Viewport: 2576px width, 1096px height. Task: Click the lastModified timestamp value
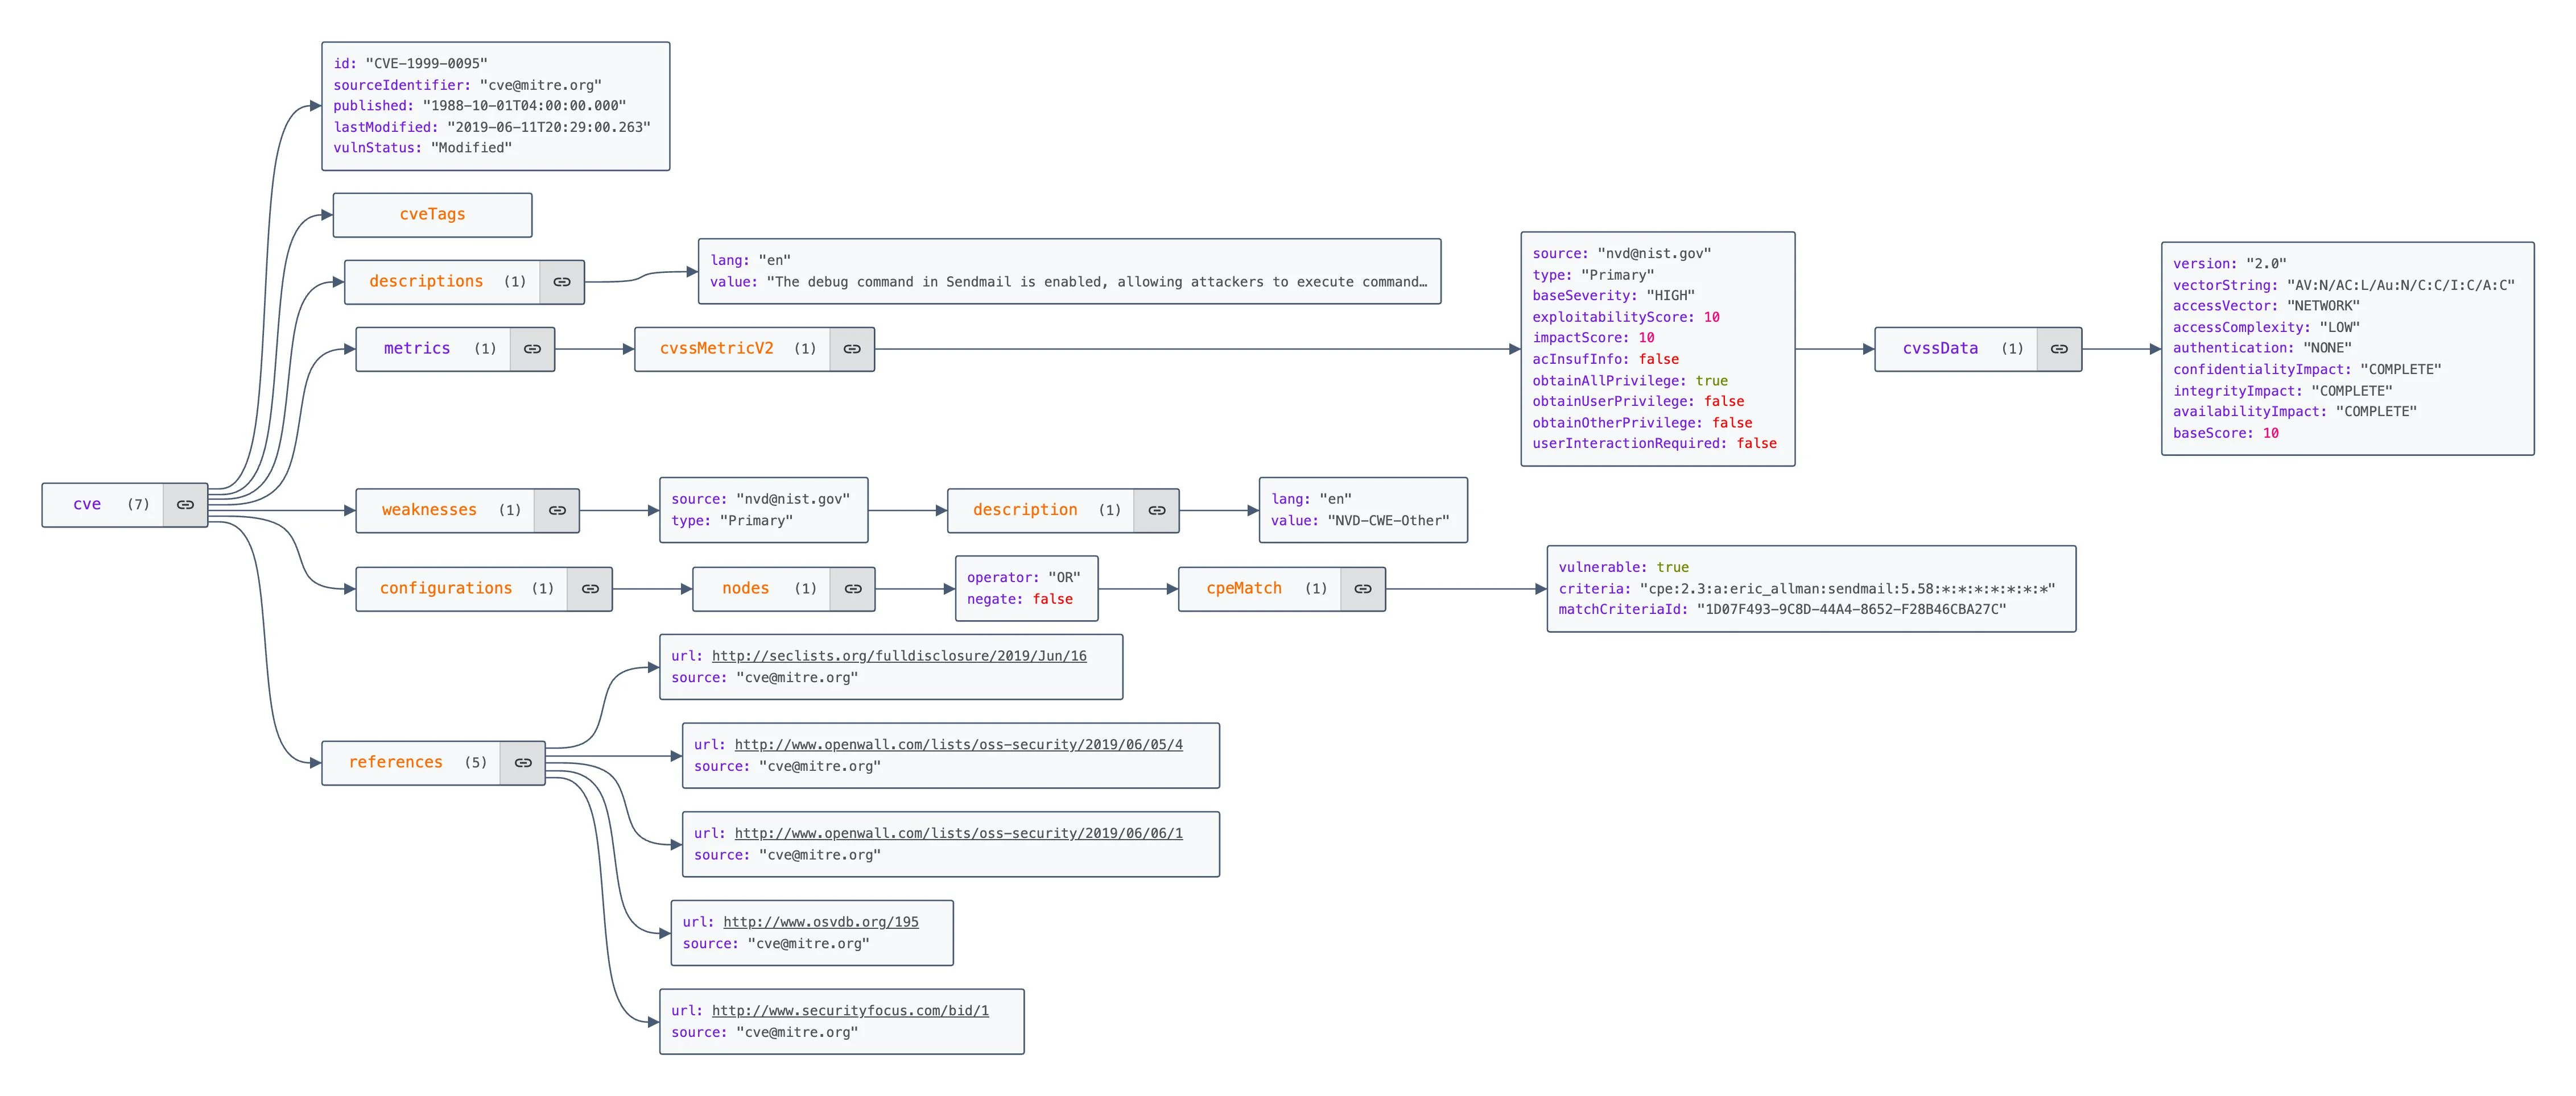(548, 127)
